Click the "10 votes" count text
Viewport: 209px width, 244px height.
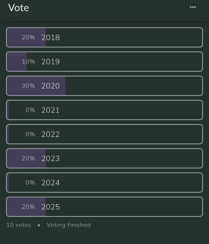click(19, 225)
